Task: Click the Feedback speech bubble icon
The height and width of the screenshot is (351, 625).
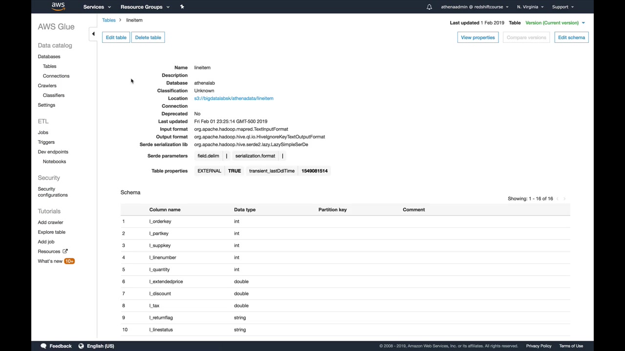Action: point(43,346)
